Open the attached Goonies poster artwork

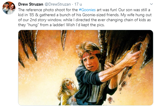click(86, 68)
